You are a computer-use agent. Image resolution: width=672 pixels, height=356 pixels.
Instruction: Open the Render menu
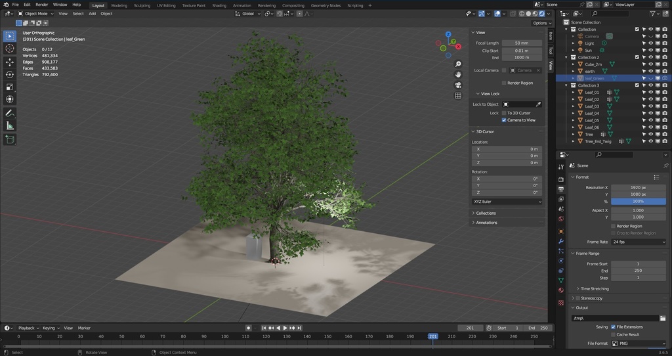coord(41,5)
